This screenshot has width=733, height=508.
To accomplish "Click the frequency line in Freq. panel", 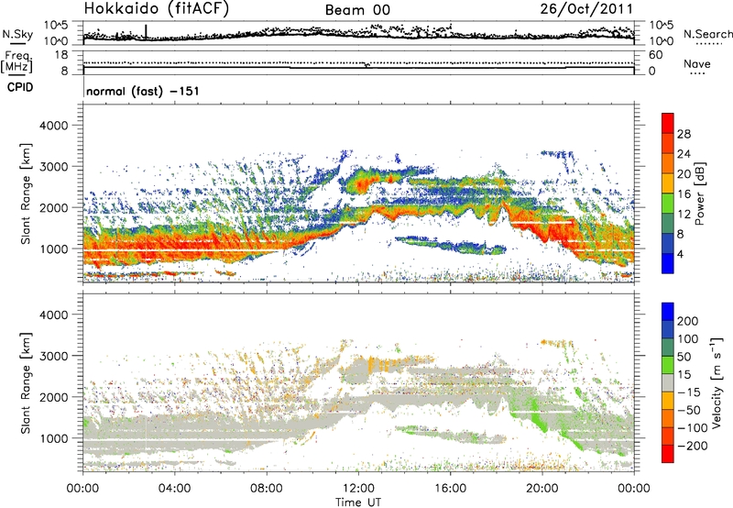I will tap(358, 68).
